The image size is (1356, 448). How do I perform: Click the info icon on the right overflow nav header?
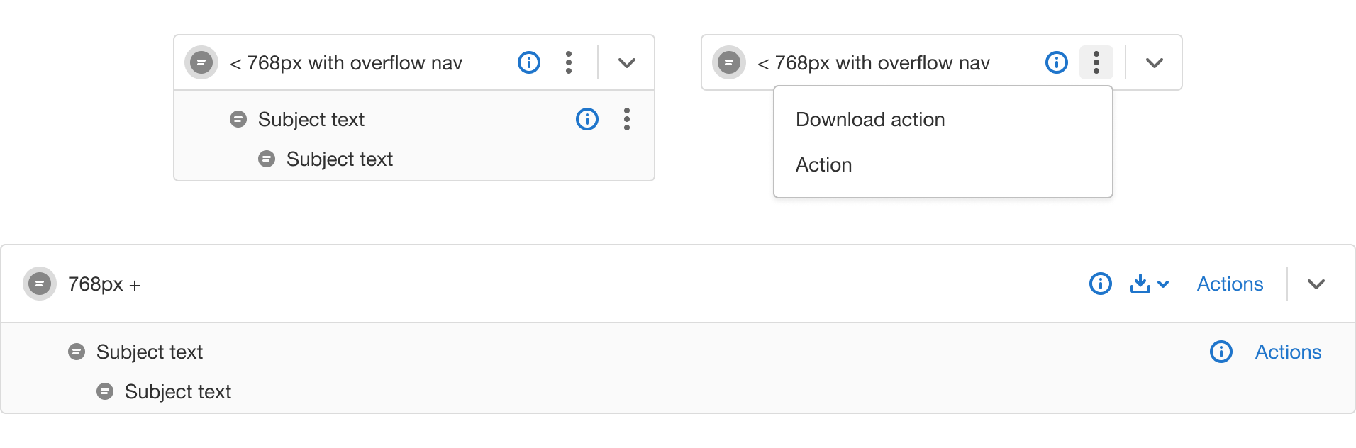(1055, 62)
